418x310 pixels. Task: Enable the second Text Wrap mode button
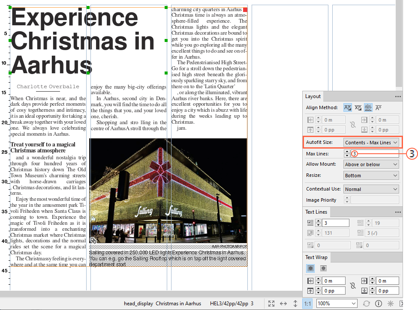323,268
